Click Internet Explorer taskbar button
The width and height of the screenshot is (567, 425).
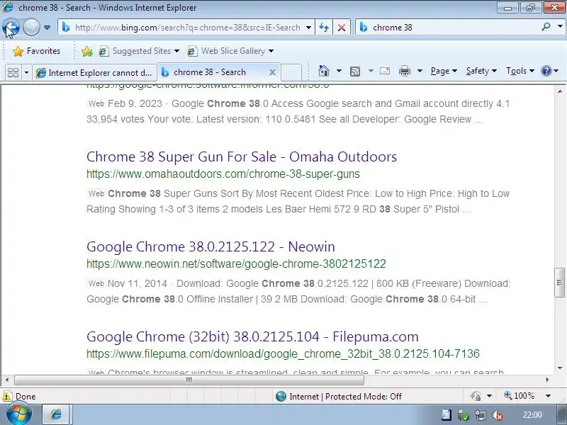click(x=56, y=414)
